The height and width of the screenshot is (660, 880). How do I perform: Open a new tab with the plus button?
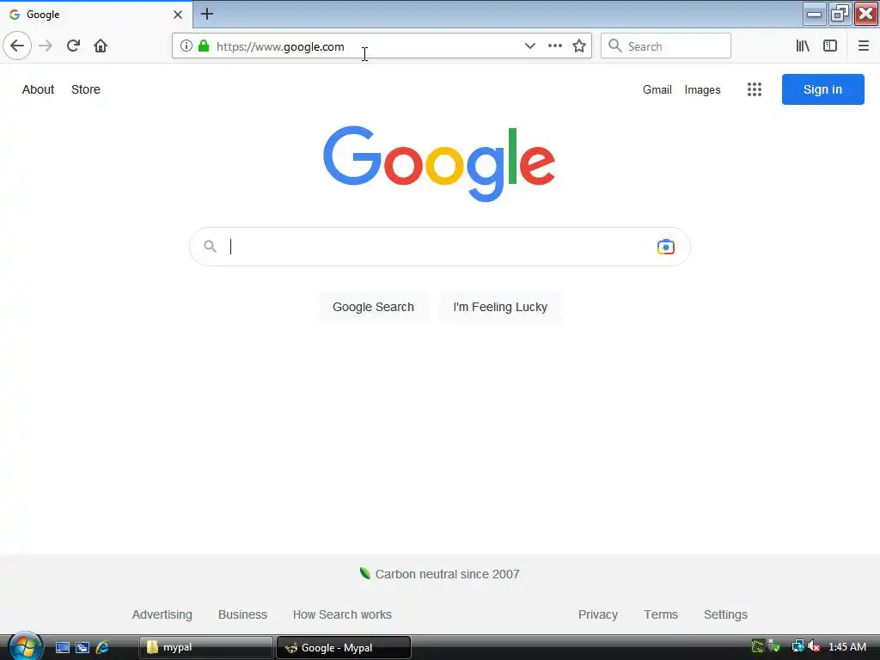[207, 14]
